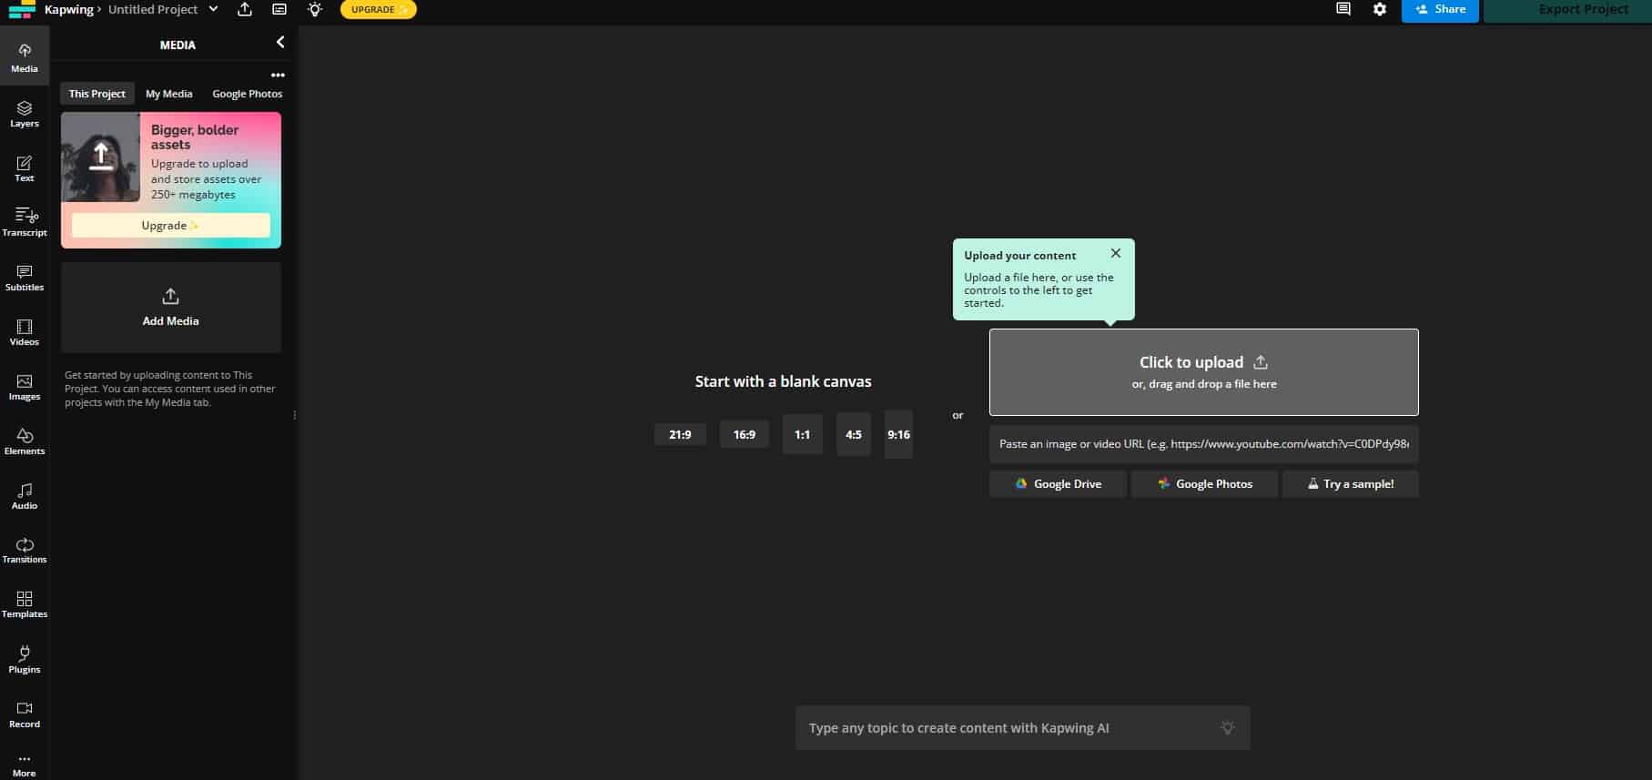Open the three-dot media options menu
The height and width of the screenshot is (780, 1652).
point(278,76)
